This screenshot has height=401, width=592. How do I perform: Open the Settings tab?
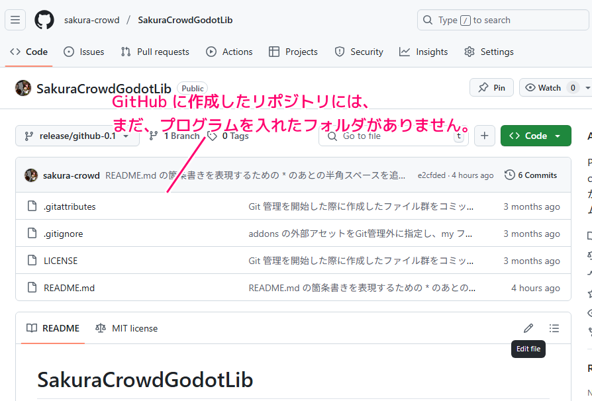pos(489,52)
